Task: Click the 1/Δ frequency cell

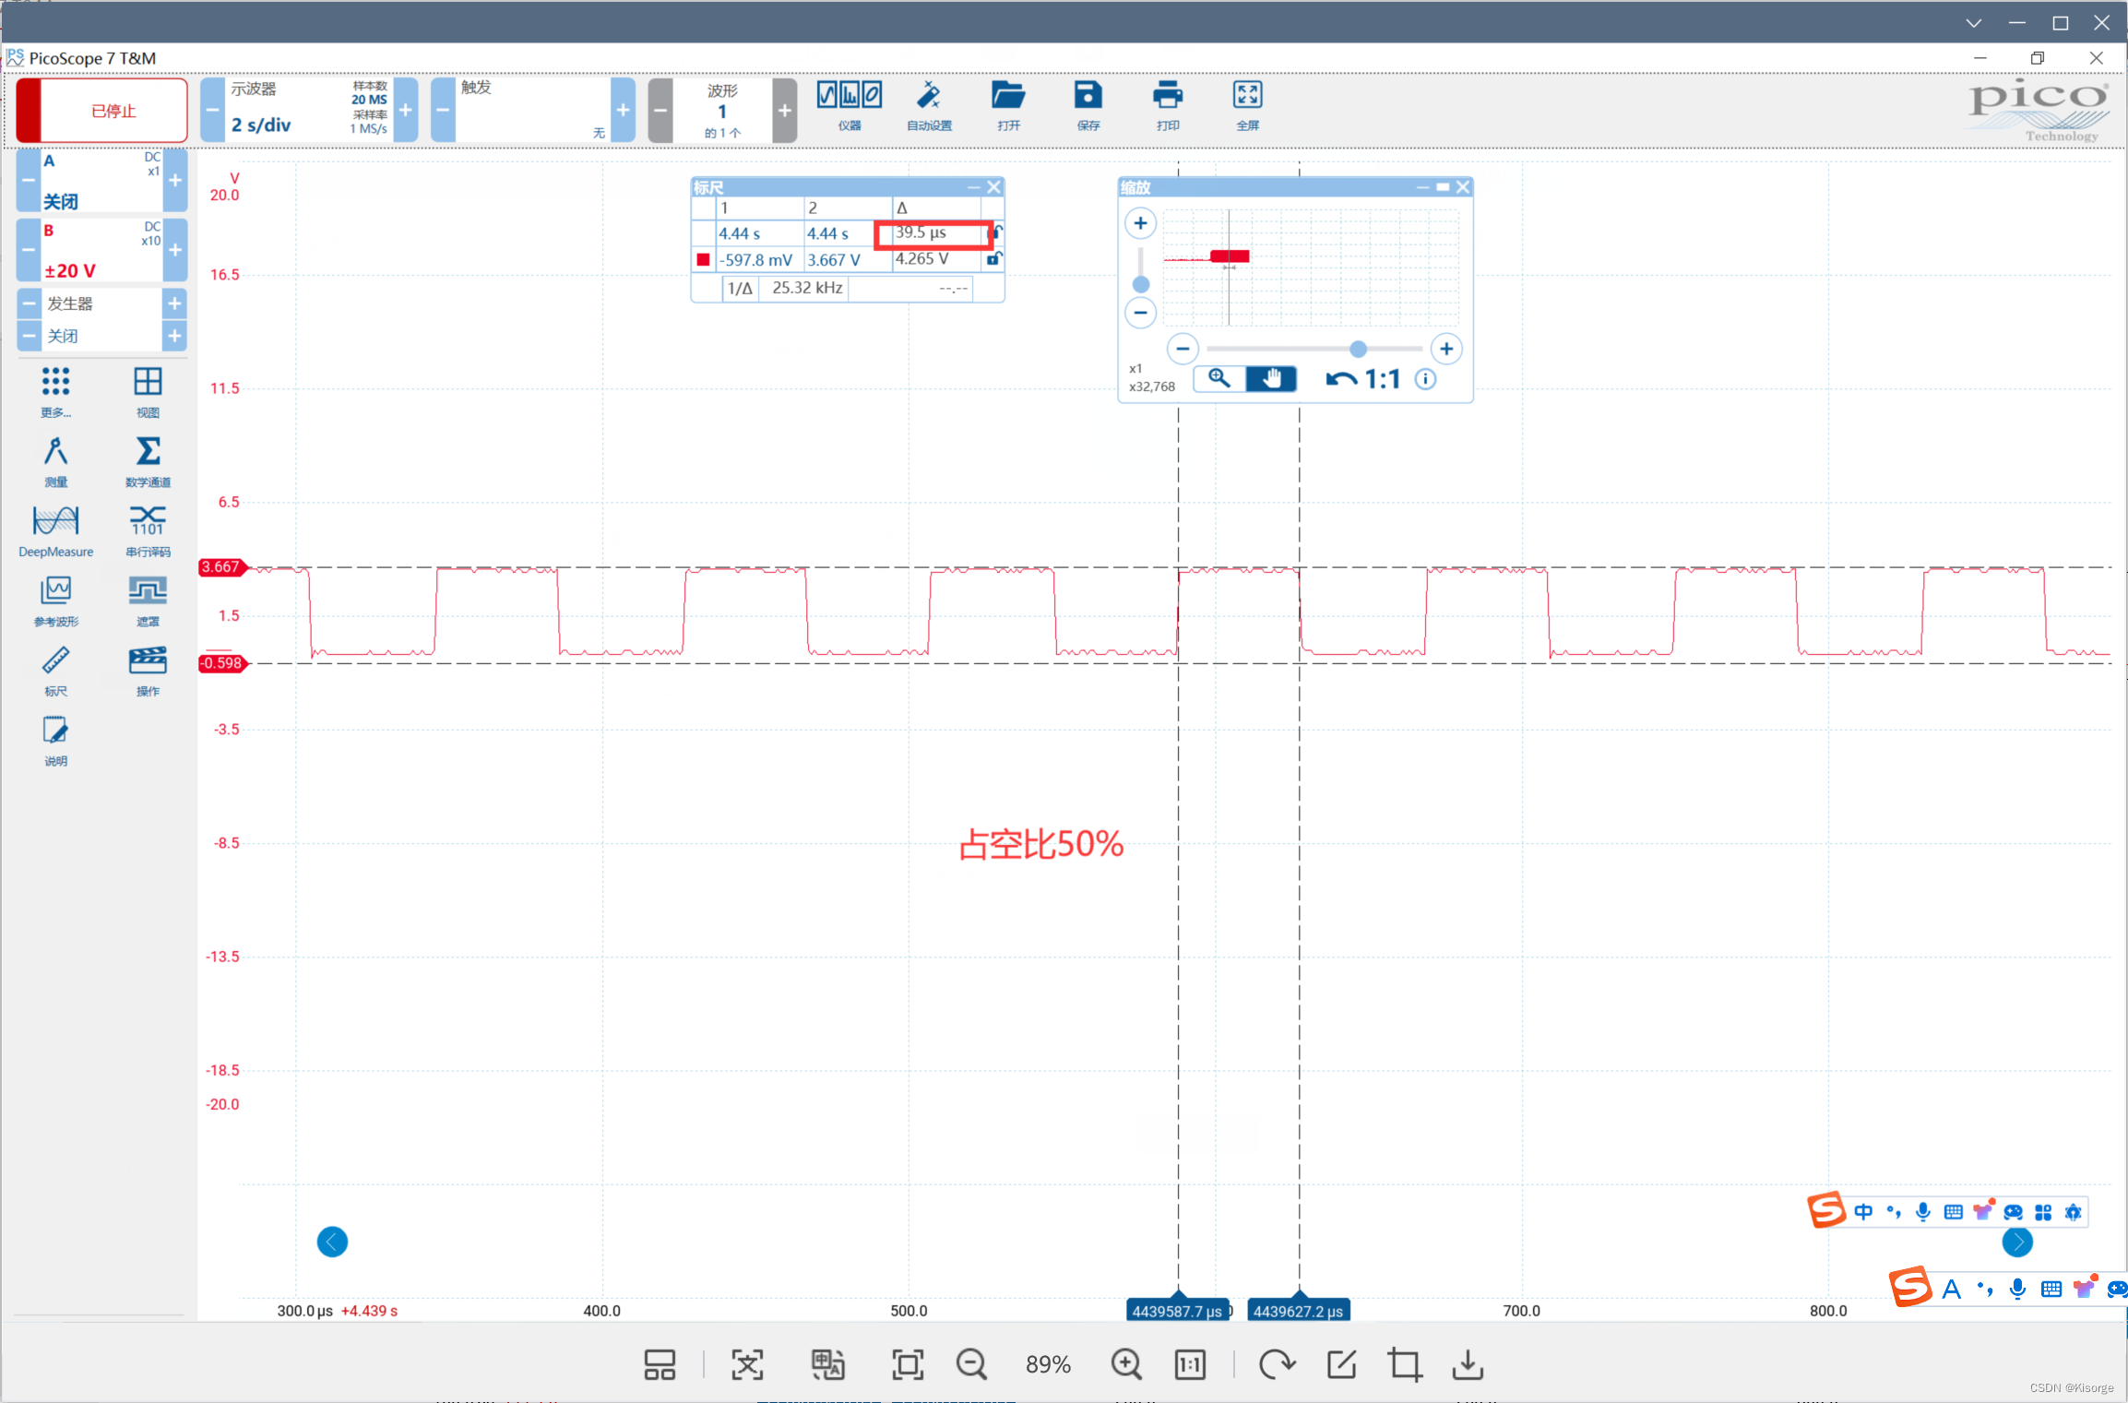Action: pyautogui.click(x=806, y=288)
